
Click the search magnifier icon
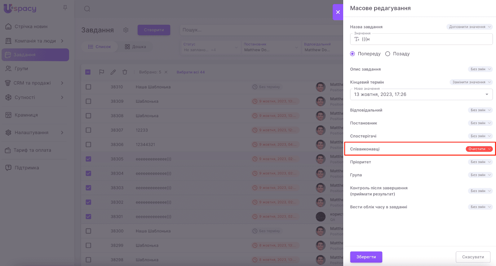[x=87, y=9]
